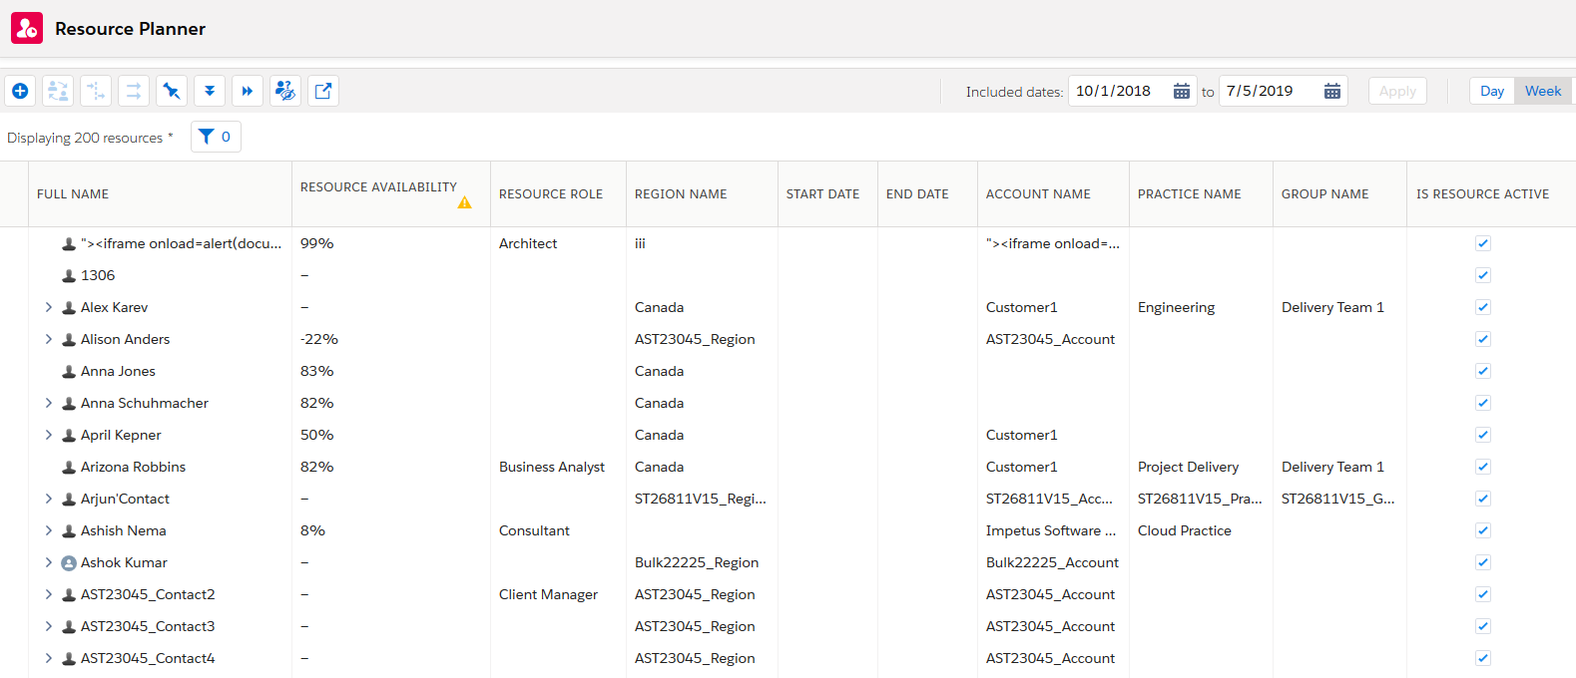1576x678 pixels.
Task: Expand the April Kepner resource row
Action: tap(49, 435)
